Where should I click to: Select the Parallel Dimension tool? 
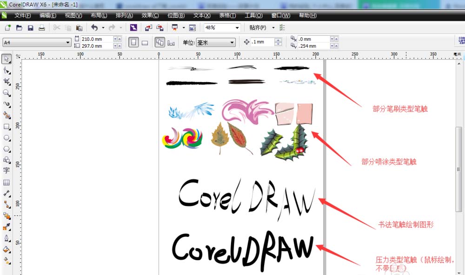pos(7,193)
